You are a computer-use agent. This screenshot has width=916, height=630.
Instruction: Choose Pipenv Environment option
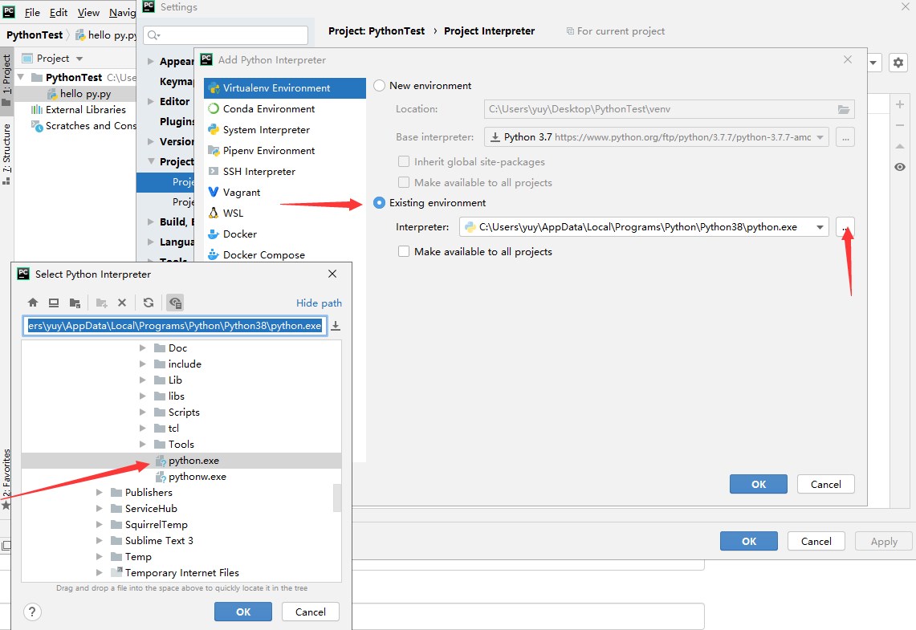pyautogui.click(x=285, y=151)
